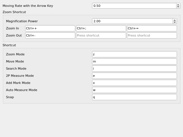Image resolution: width=183 pixels, height=137 pixels.
Task: Edit the Zoom Mode shortcut field
Action: coord(134,54)
